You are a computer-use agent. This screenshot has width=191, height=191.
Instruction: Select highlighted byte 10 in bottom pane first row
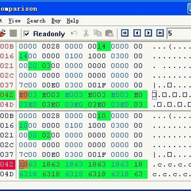102,116
